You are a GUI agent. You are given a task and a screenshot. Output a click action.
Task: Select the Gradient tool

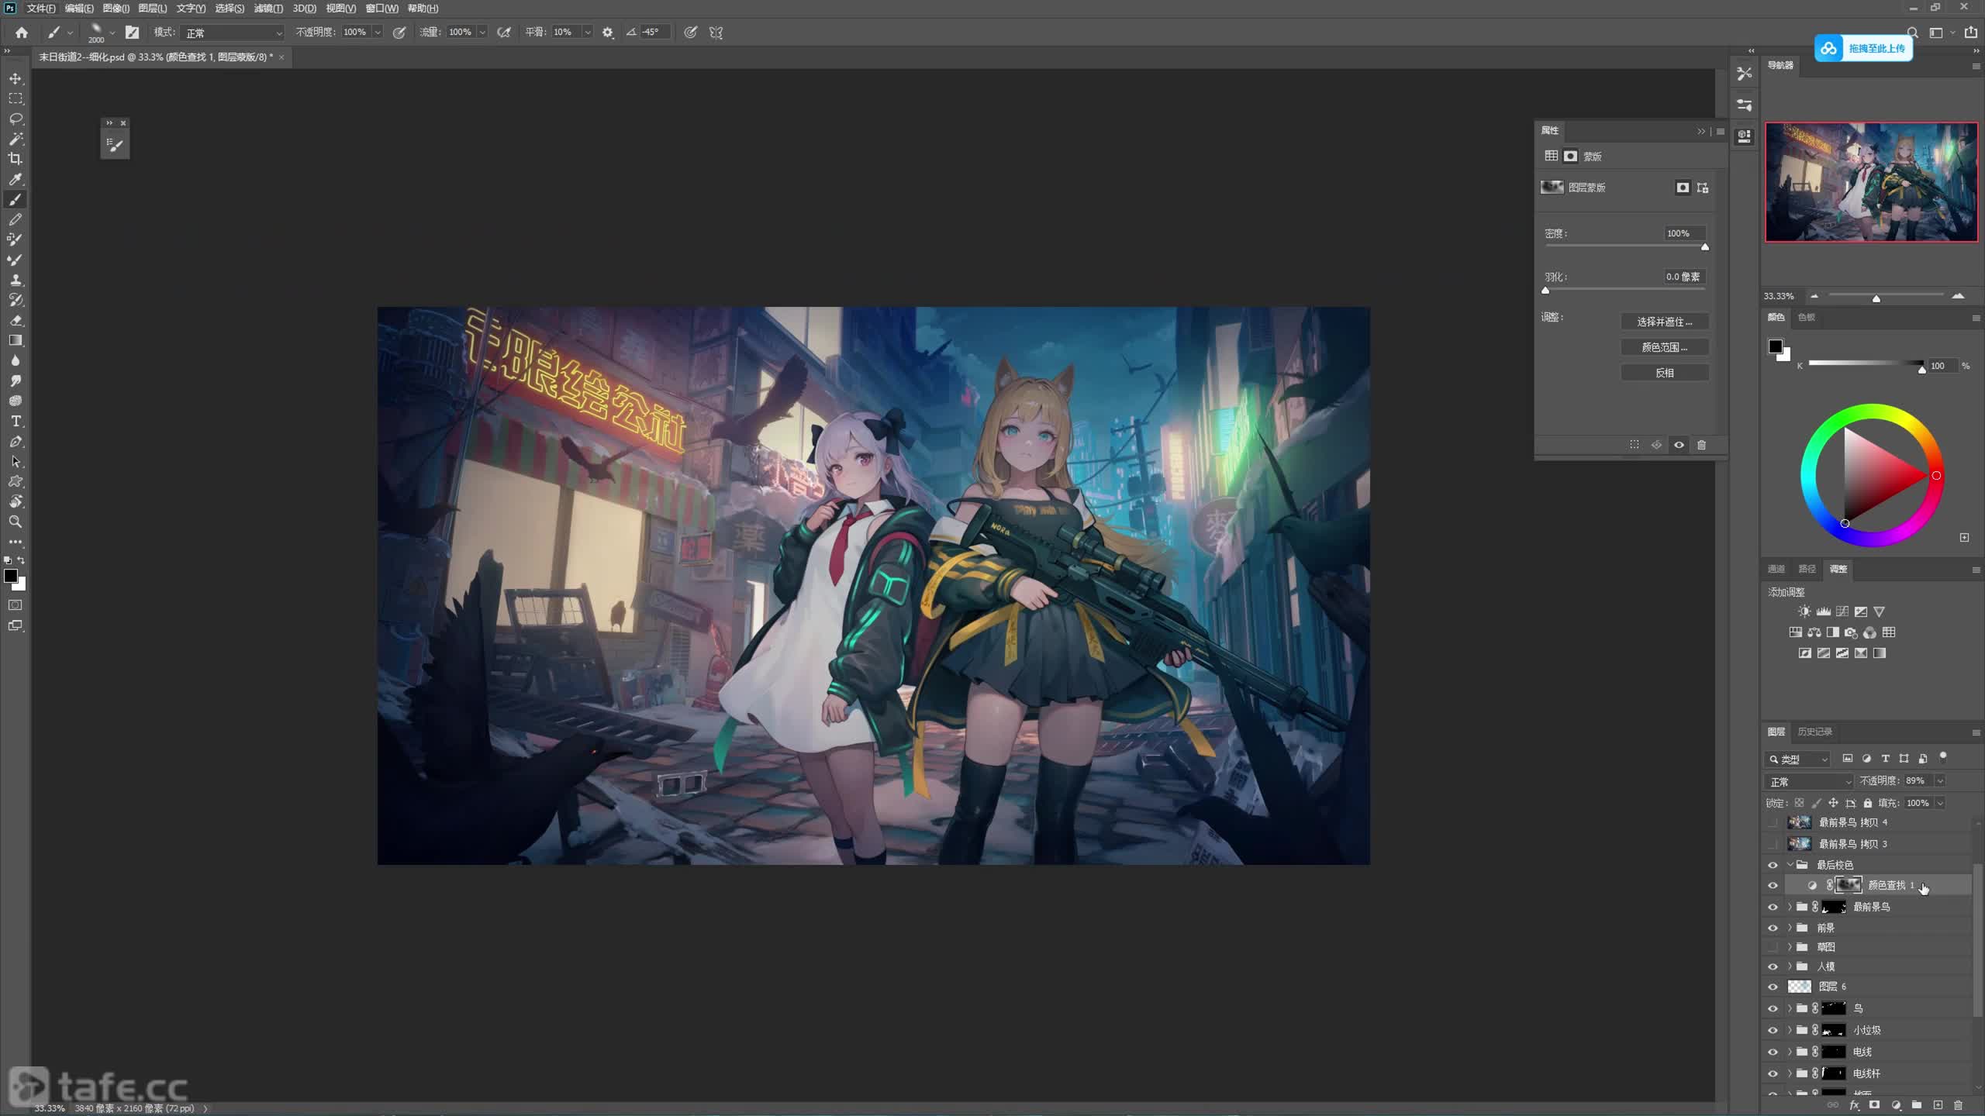[x=16, y=340]
